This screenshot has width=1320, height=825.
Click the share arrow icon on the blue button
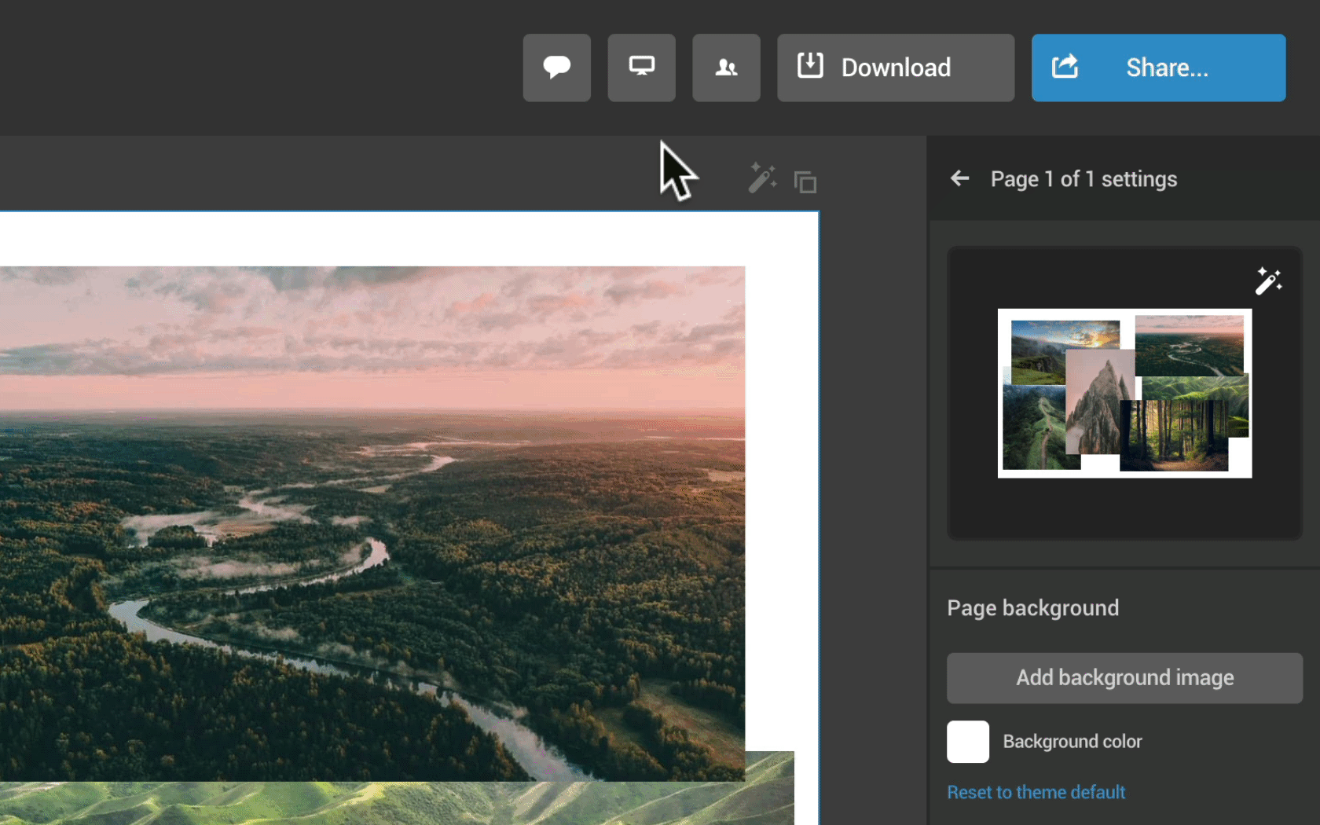pos(1065,67)
